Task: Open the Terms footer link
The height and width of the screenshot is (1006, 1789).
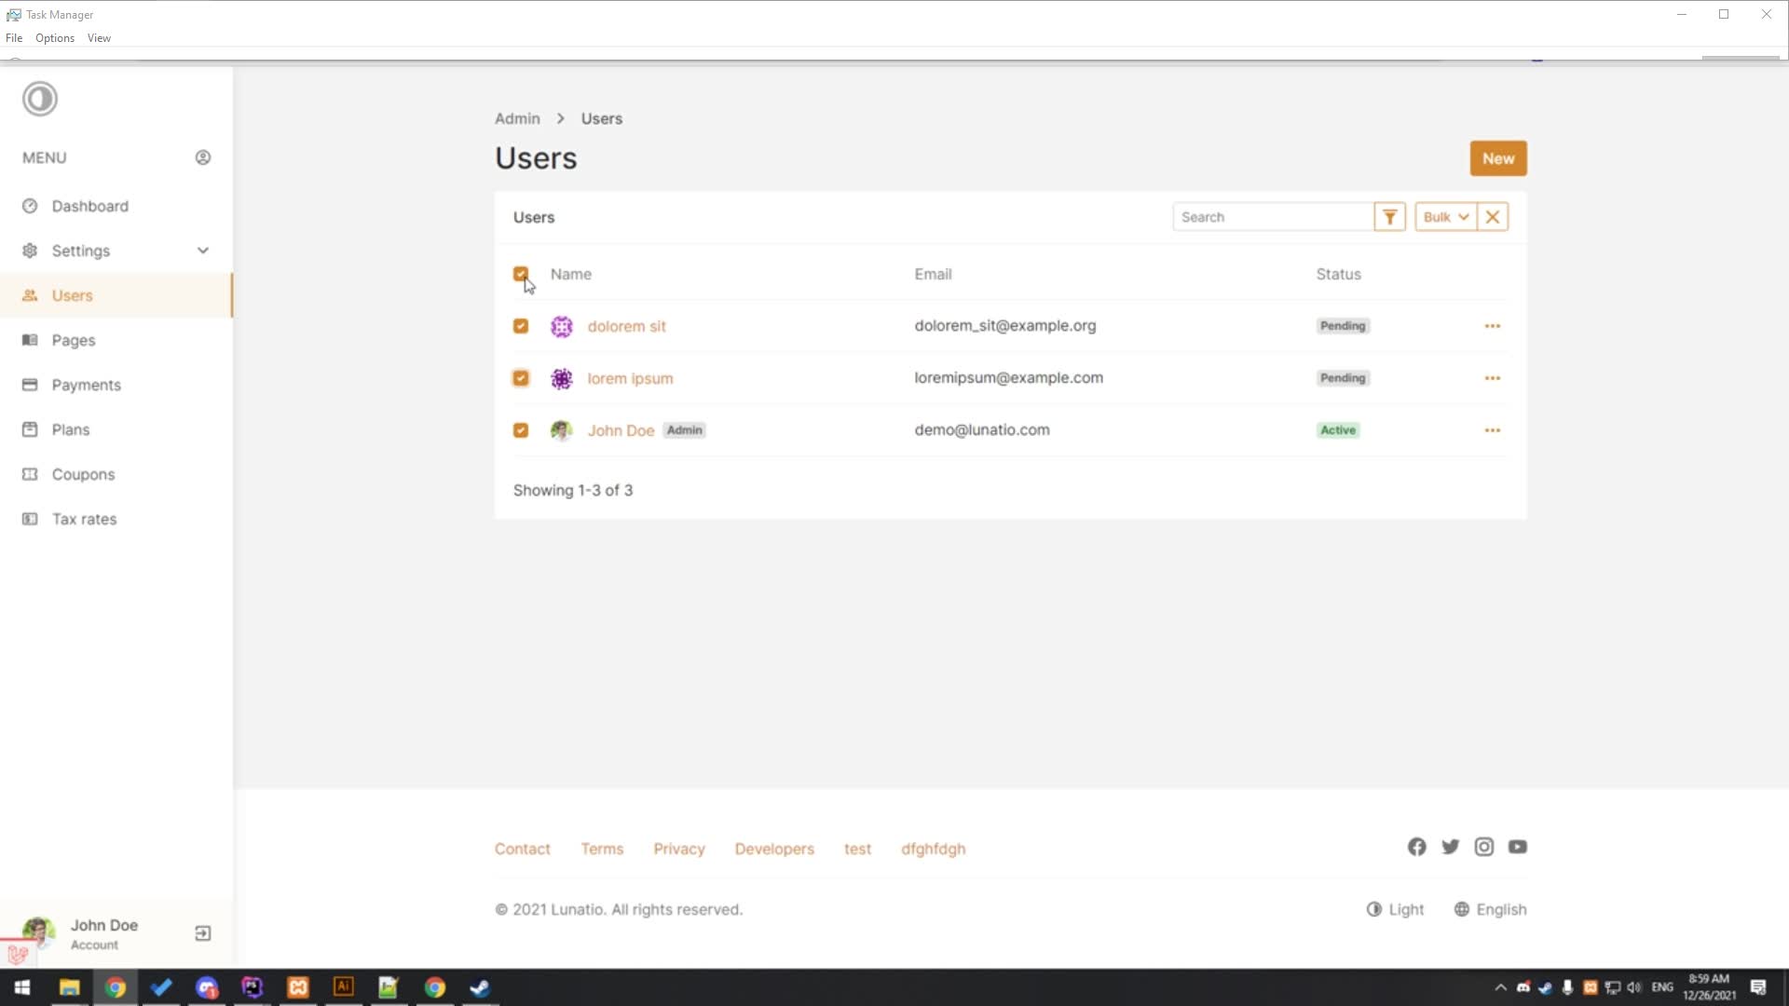Action: click(x=602, y=849)
